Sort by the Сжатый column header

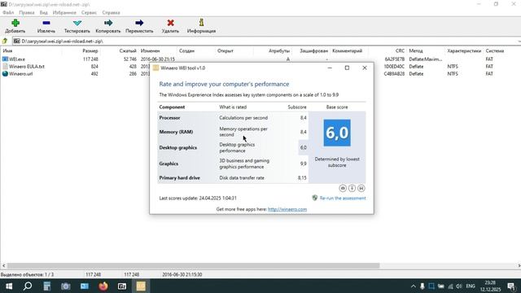click(128, 50)
